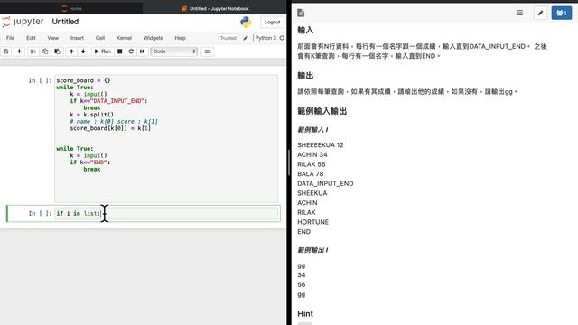Screen dimensions: 578x325
Task: Click the sample line ACHIN 34
Action: [x=312, y=154]
